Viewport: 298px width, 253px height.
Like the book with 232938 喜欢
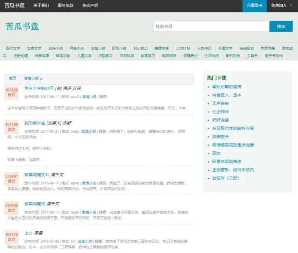[12, 208]
